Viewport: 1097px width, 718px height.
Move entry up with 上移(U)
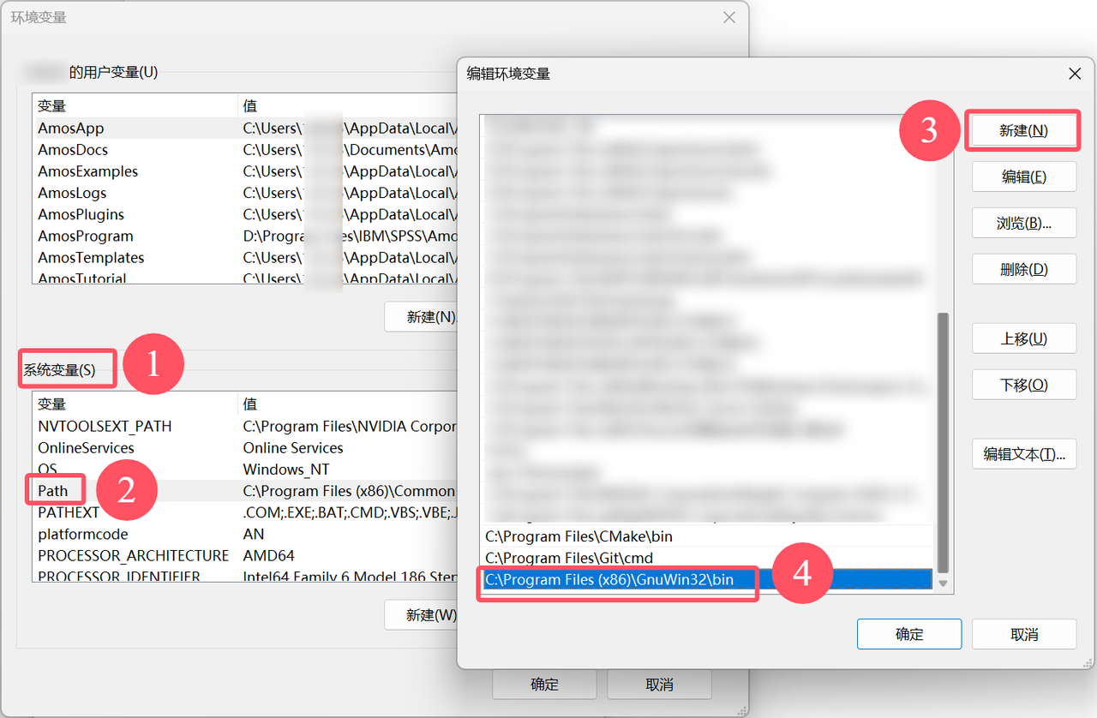[x=1023, y=338]
